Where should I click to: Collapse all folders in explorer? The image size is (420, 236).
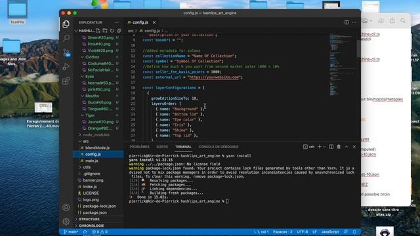click(119, 31)
